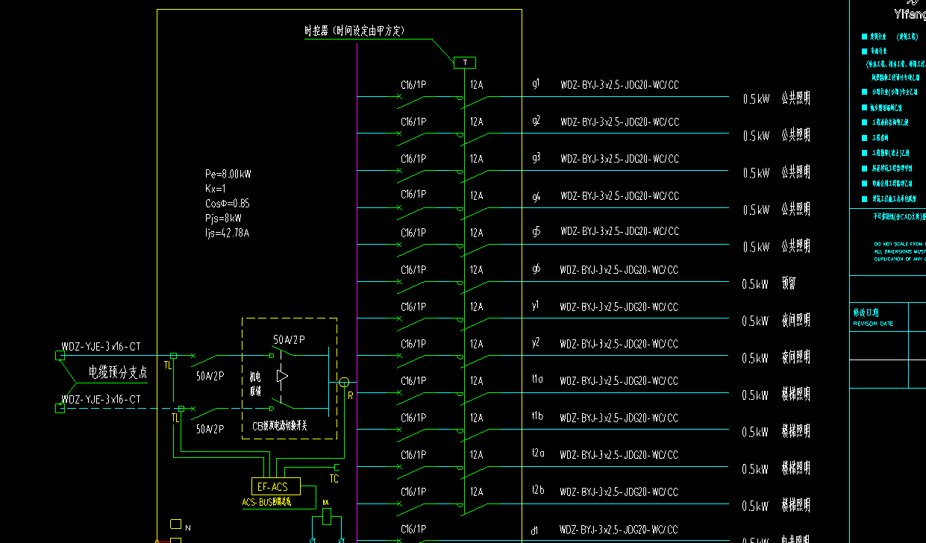Select the 电缆预分支点 label

(x=118, y=372)
